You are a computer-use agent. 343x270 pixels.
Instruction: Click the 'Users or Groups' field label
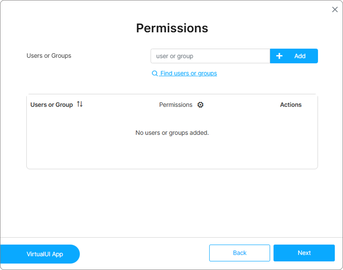[49, 56]
